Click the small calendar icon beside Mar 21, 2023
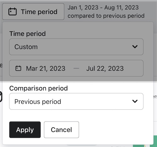The width and height of the screenshot is (157, 147). (18, 68)
